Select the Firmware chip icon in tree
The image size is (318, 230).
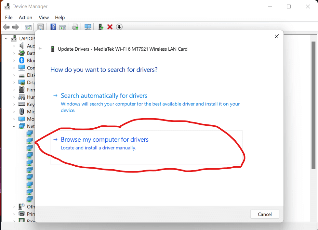tap(22, 90)
